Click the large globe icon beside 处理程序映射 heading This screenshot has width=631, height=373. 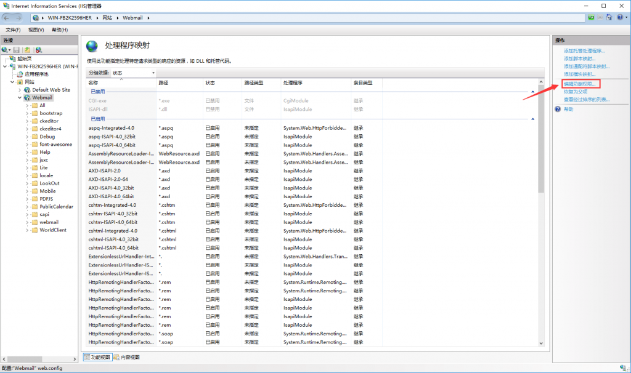pyautogui.click(x=92, y=46)
